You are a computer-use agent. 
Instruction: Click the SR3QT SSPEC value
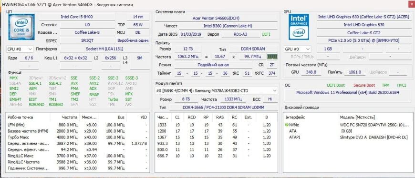click(x=87, y=40)
